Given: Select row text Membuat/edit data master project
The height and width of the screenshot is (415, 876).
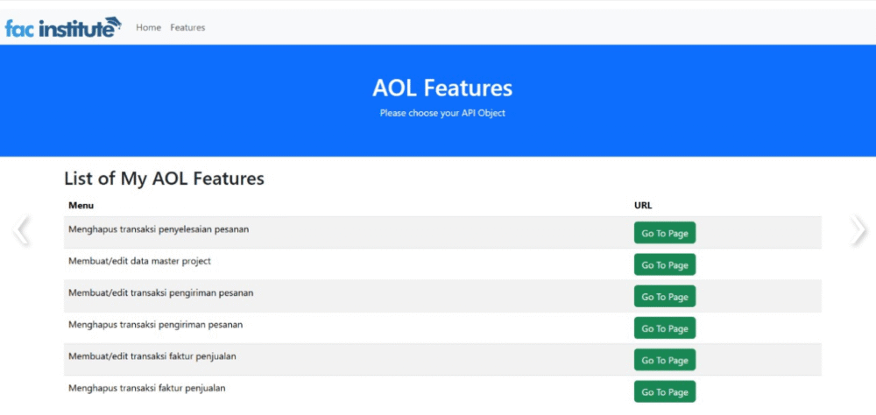Looking at the screenshot, I should coord(139,261).
